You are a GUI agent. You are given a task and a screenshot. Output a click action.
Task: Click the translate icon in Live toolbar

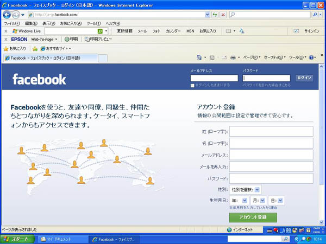242,31
